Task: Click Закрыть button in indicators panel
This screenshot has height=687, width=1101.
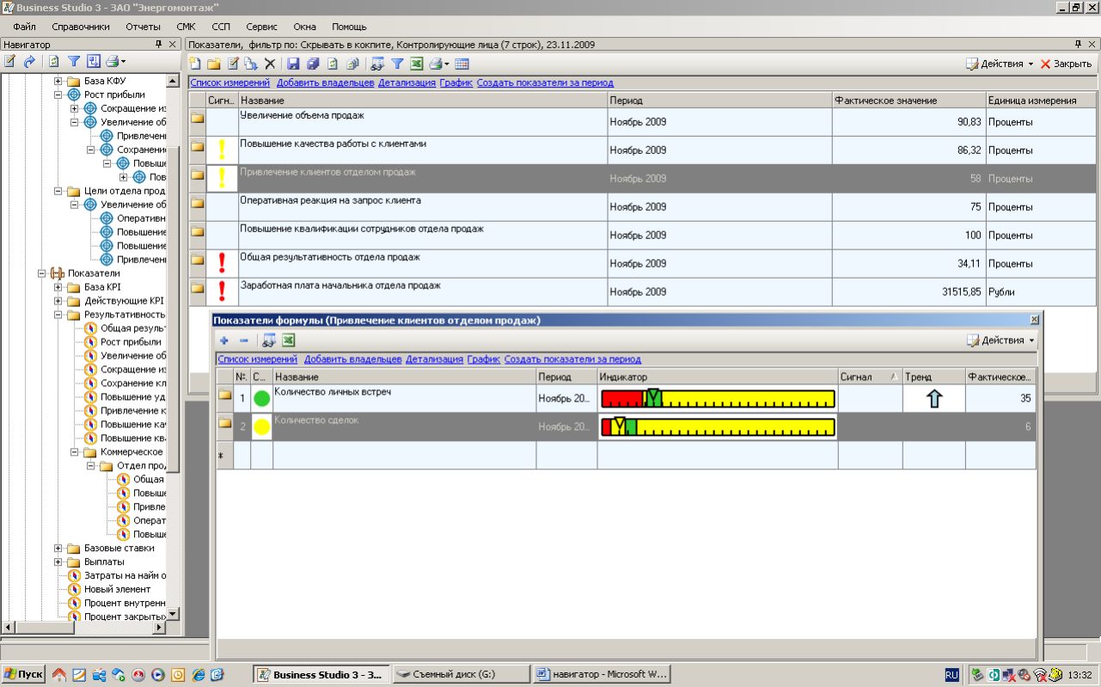Action: (x=1066, y=64)
